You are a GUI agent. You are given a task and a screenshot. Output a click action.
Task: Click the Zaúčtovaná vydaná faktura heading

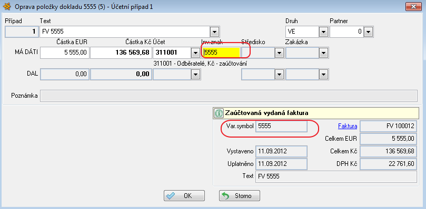tap(267, 113)
